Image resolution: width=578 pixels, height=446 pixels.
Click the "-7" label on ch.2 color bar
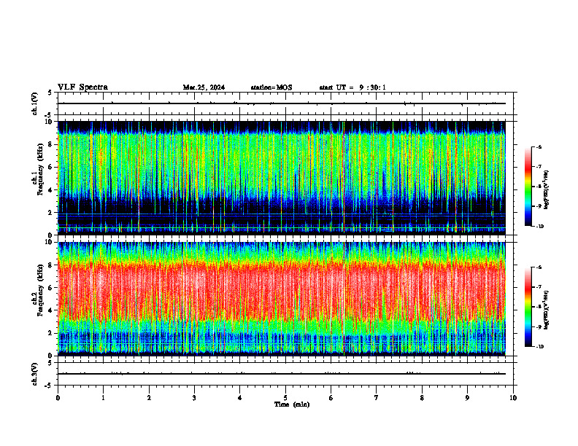pos(539,287)
